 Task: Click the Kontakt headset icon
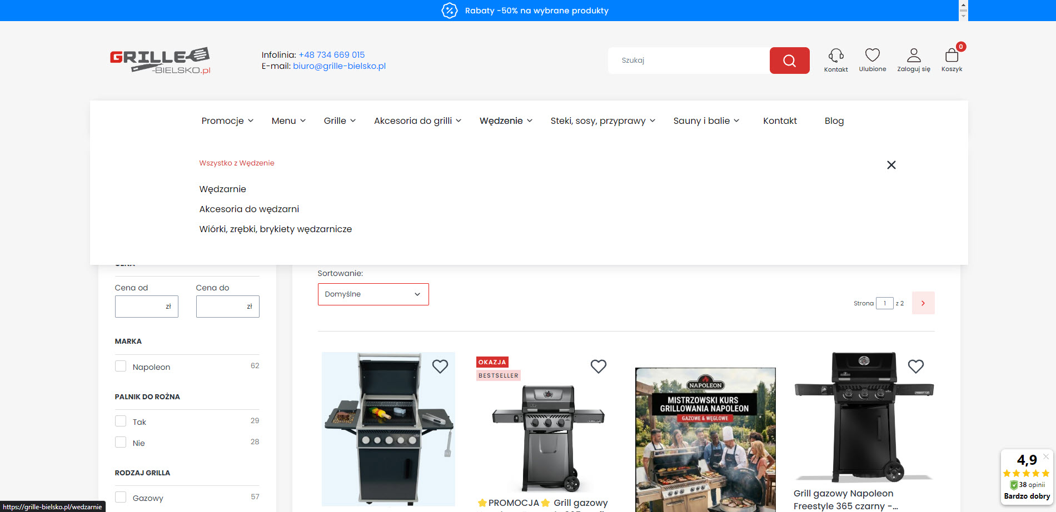tap(836, 56)
